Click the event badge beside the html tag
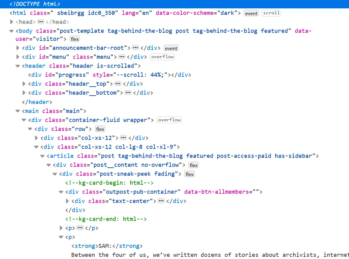This screenshot has width=349, height=259. coord(251,13)
